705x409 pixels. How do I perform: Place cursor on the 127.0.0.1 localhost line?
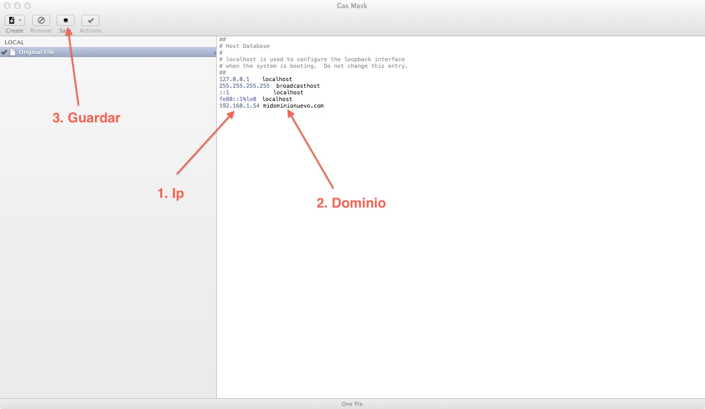[x=234, y=80]
